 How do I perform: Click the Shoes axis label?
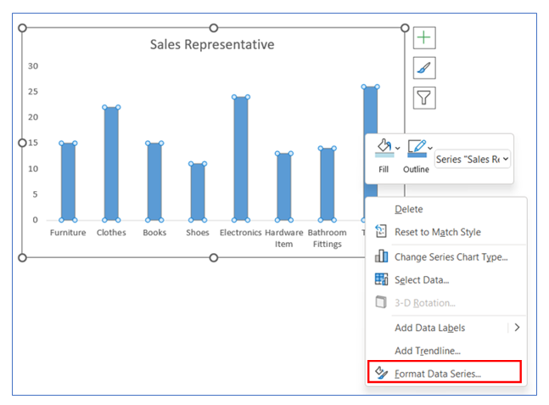(x=198, y=233)
